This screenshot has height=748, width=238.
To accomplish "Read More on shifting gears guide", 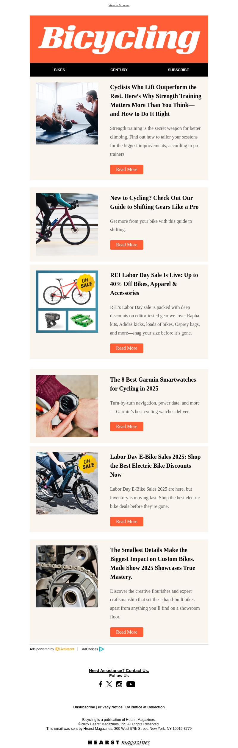I will (127, 245).
